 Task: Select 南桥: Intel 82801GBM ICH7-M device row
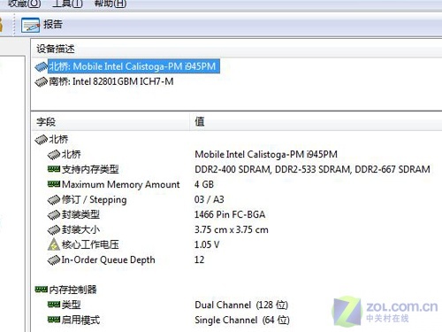[111, 81]
